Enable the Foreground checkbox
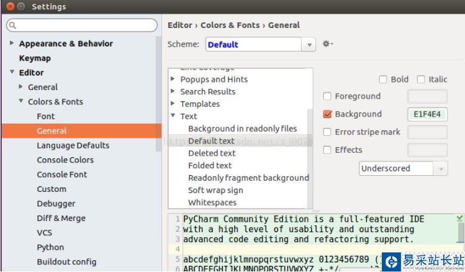 (x=328, y=96)
